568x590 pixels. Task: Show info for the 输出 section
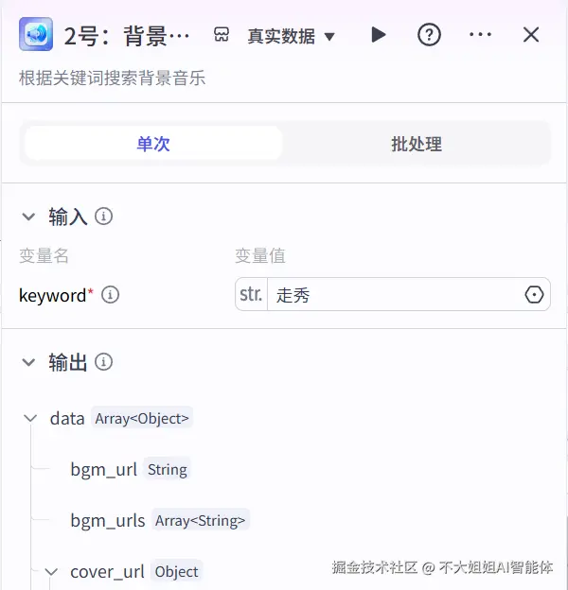tap(103, 362)
